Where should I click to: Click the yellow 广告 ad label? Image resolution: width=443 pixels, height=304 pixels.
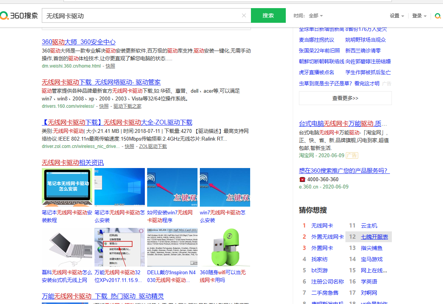[351, 155]
